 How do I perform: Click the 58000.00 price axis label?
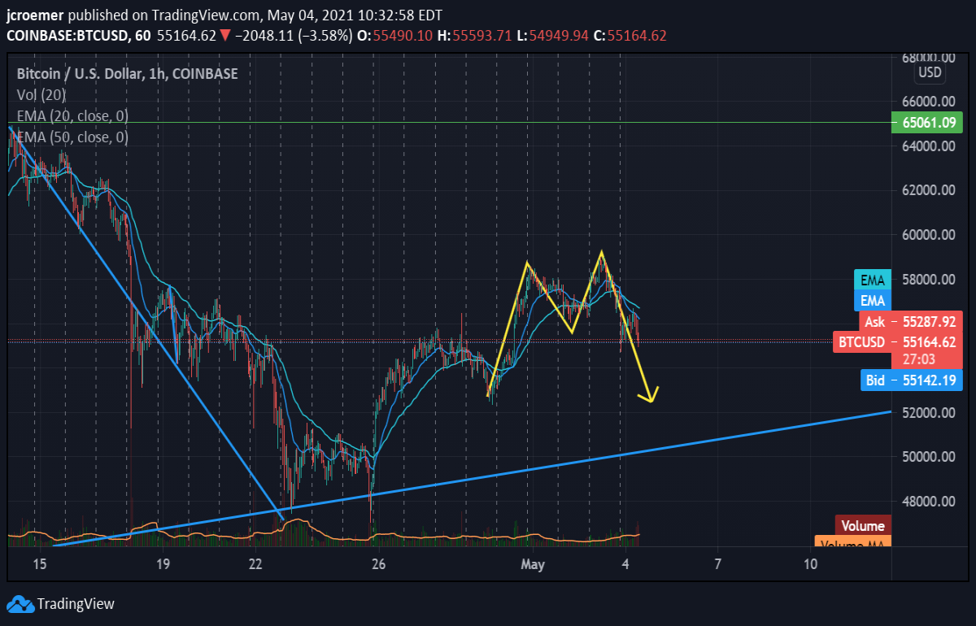click(x=927, y=280)
